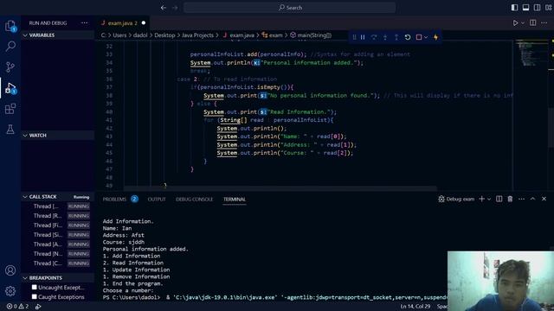
Task: Split the terminal panel
Action: click(x=499, y=199)
